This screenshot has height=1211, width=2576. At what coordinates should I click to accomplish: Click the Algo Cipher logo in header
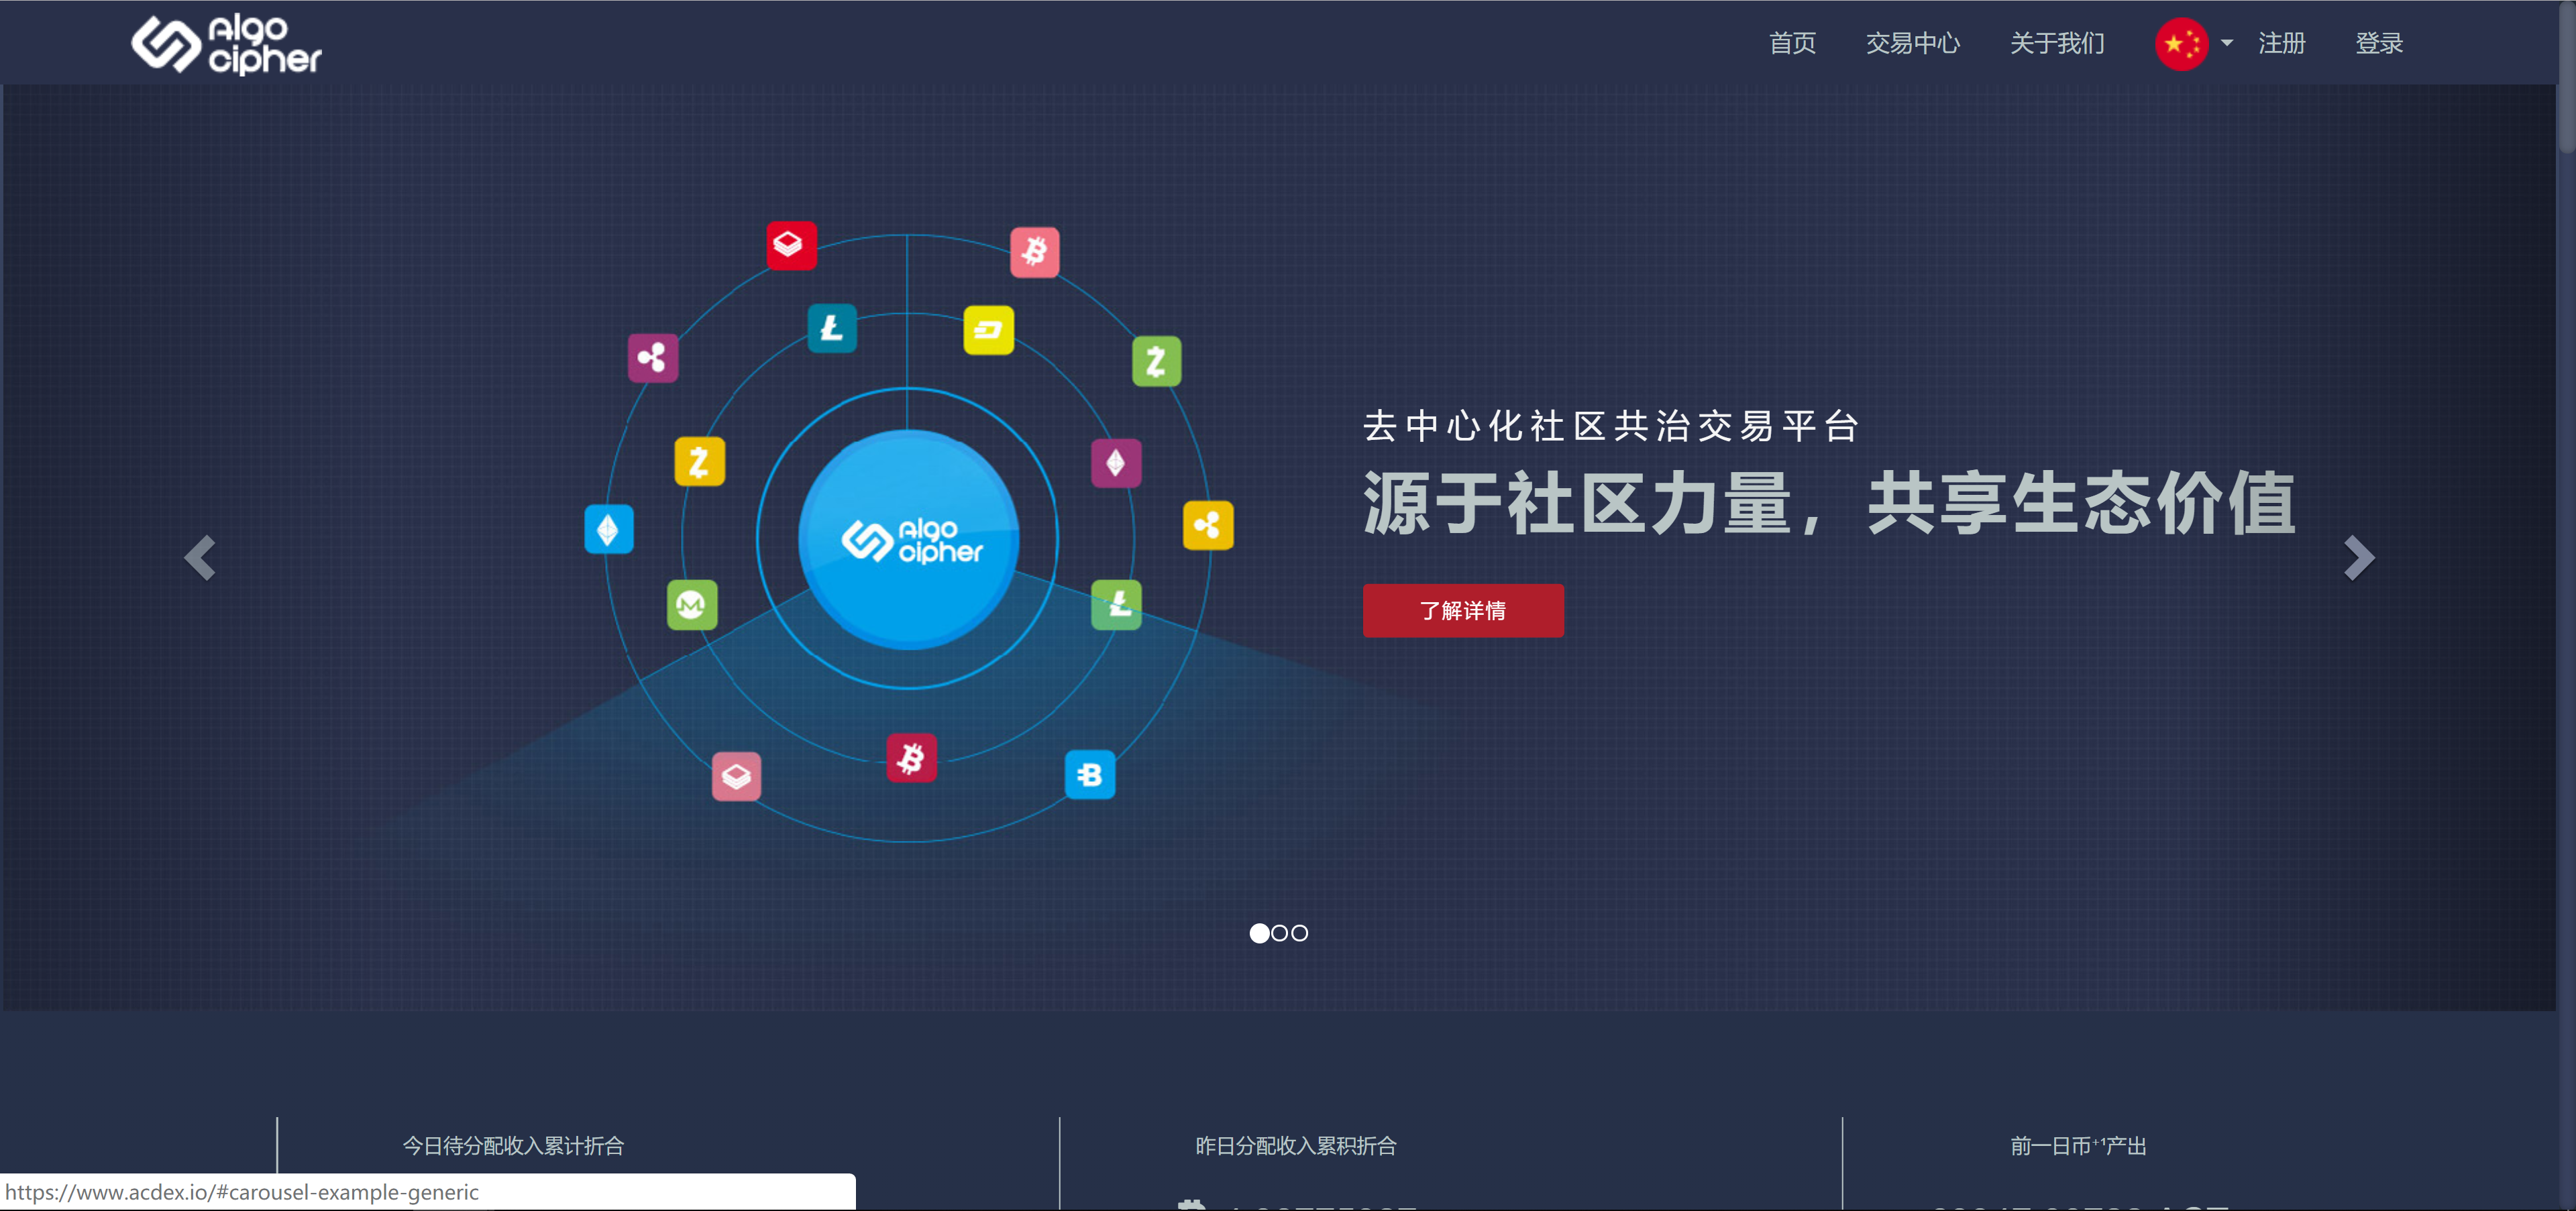point(226,44)
